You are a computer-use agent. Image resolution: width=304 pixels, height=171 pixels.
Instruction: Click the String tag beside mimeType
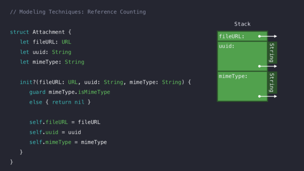pyautogui.click(x=272, y=83)
